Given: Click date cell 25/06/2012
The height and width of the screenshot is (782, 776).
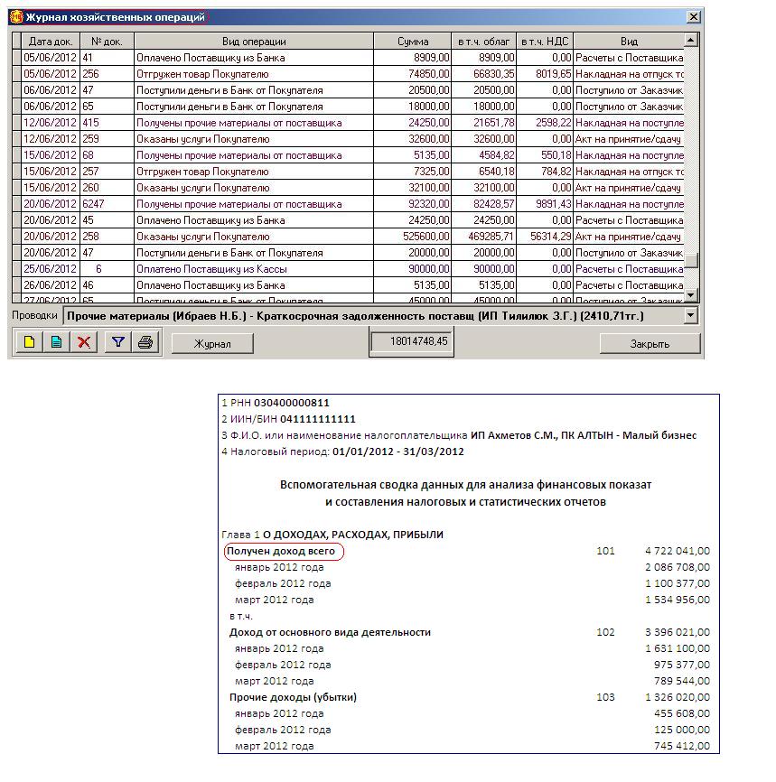Looking at the screenshot, I should click(x=51, y=269).
